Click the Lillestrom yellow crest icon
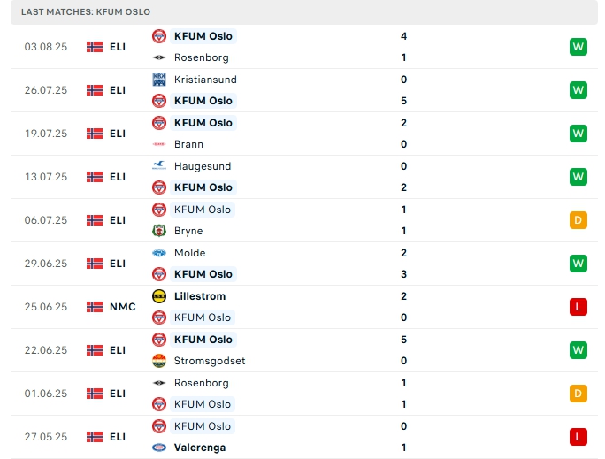This screenshot has height=459, width=605. click(x=159, y=296)
